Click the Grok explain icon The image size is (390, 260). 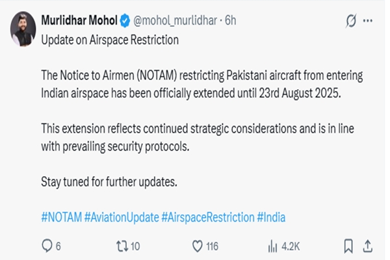click(352, 21)
